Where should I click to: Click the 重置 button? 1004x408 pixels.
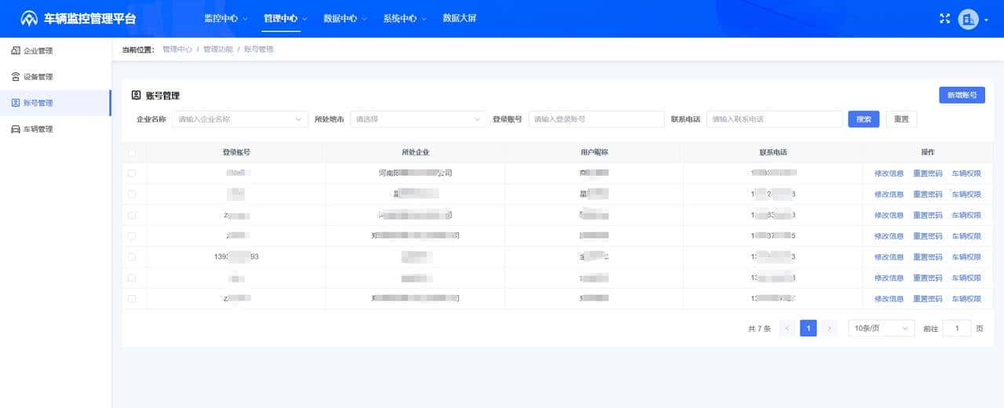[901, 119]
